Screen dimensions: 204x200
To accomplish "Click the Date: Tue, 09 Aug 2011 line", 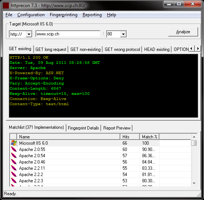I will pyautogui.click(x=55, y=63).
